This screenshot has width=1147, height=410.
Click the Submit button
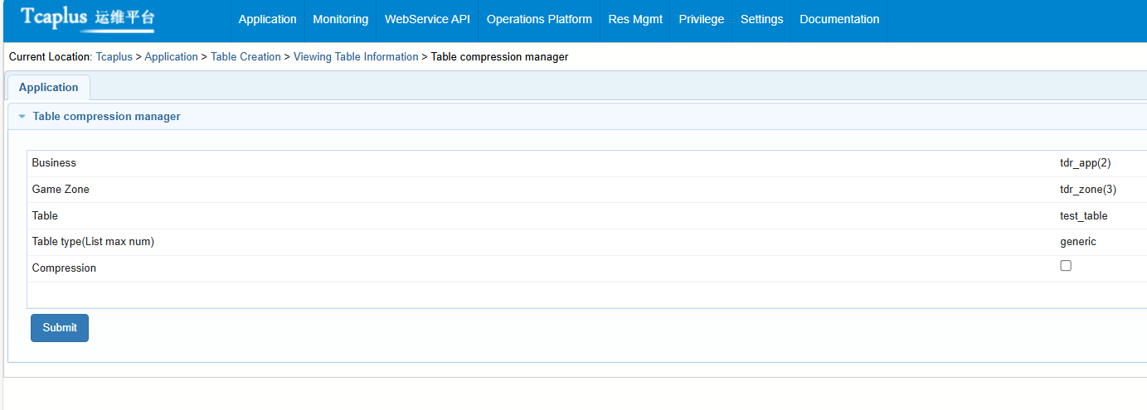pyautogui.click(x=60, y=328)
